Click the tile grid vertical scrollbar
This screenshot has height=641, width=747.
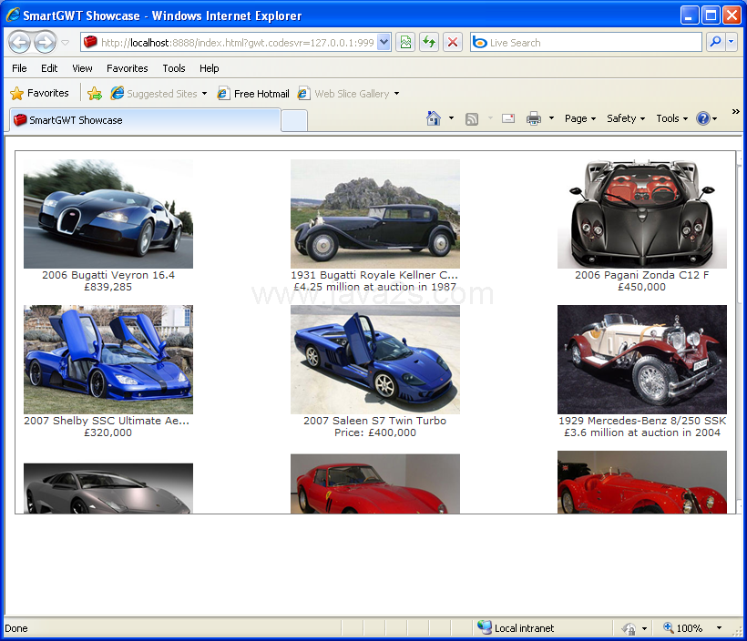coord(739,332)
